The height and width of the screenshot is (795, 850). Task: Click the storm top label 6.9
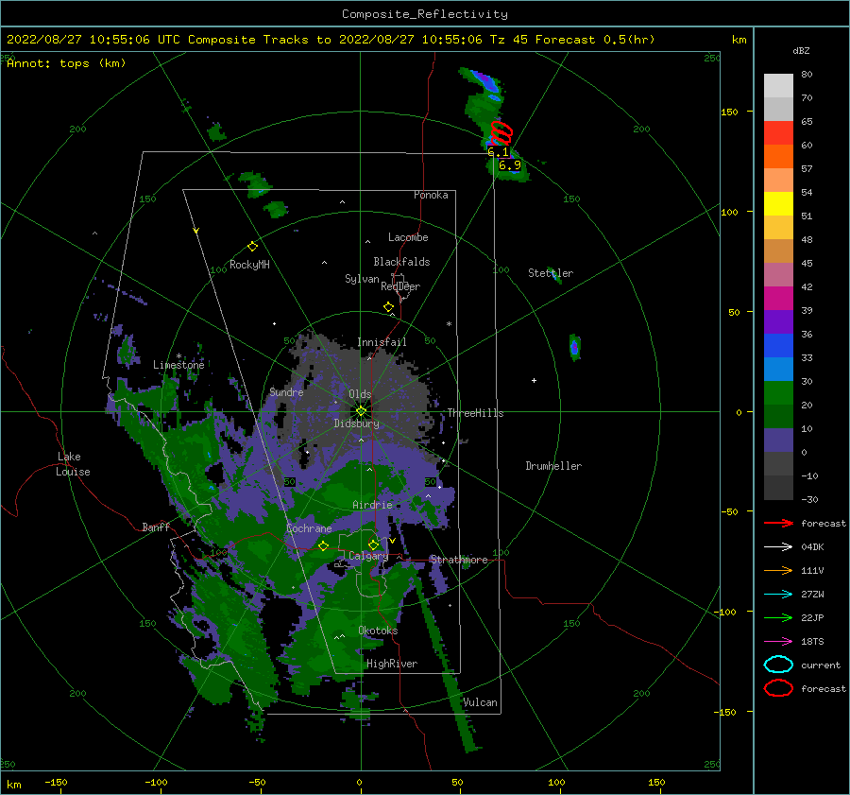point(510,165)
